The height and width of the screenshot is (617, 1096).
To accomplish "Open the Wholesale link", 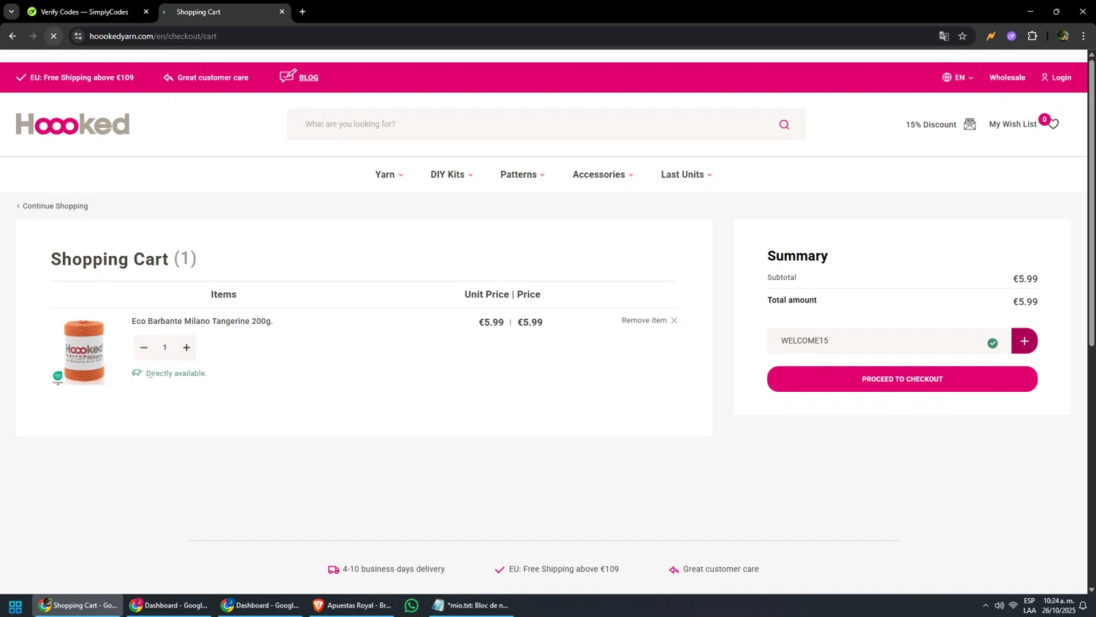I will click(x=1007, y=77).
